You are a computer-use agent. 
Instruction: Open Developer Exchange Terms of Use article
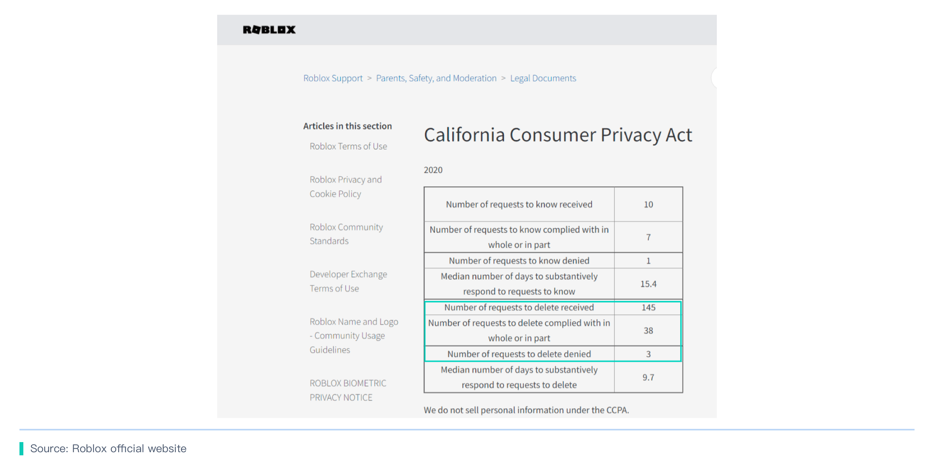[348, 281]
